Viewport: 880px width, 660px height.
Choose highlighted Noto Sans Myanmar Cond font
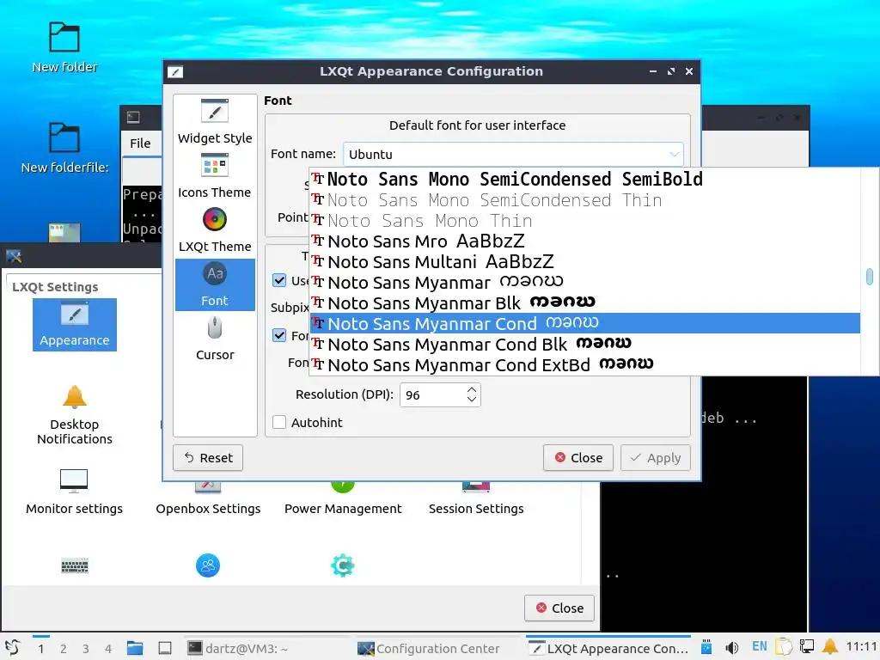click(x=584, y=323)
